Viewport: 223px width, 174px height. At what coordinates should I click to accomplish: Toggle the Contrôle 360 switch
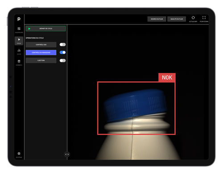(x=62, y=45)
